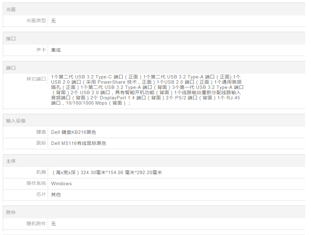The width and height of the screenshot is (311, 235).
Task: Click the 集成 sound card value
Action: [56, 50]
